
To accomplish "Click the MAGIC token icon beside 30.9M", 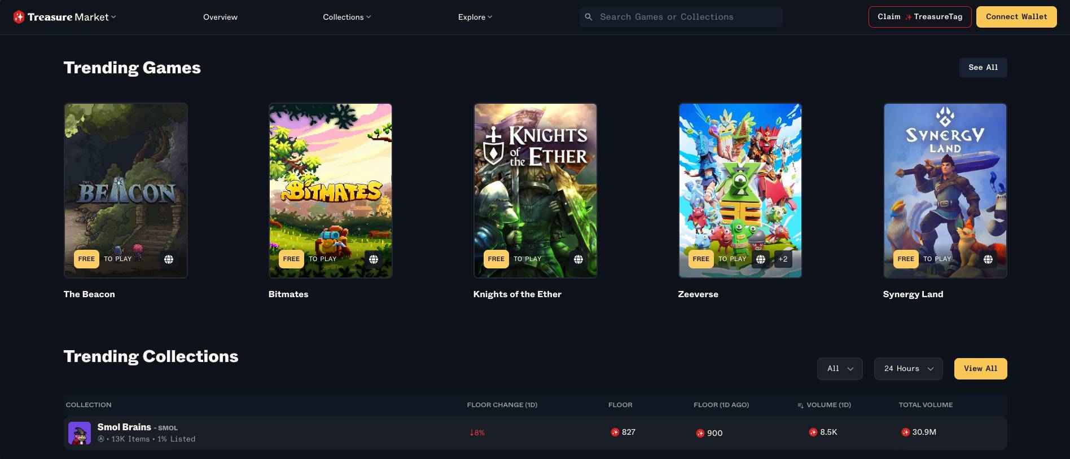I will (x=906, y=432).
